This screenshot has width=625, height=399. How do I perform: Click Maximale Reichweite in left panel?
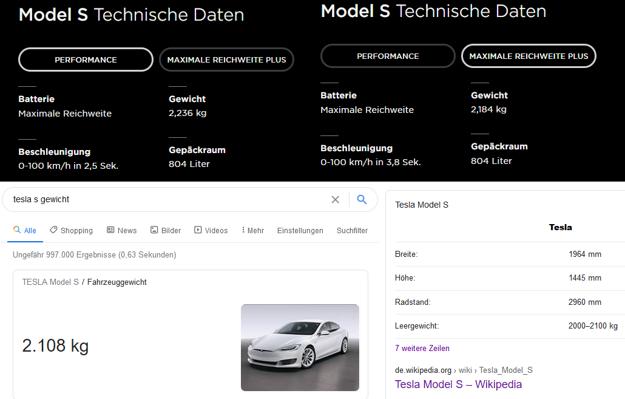coord(65,114)
